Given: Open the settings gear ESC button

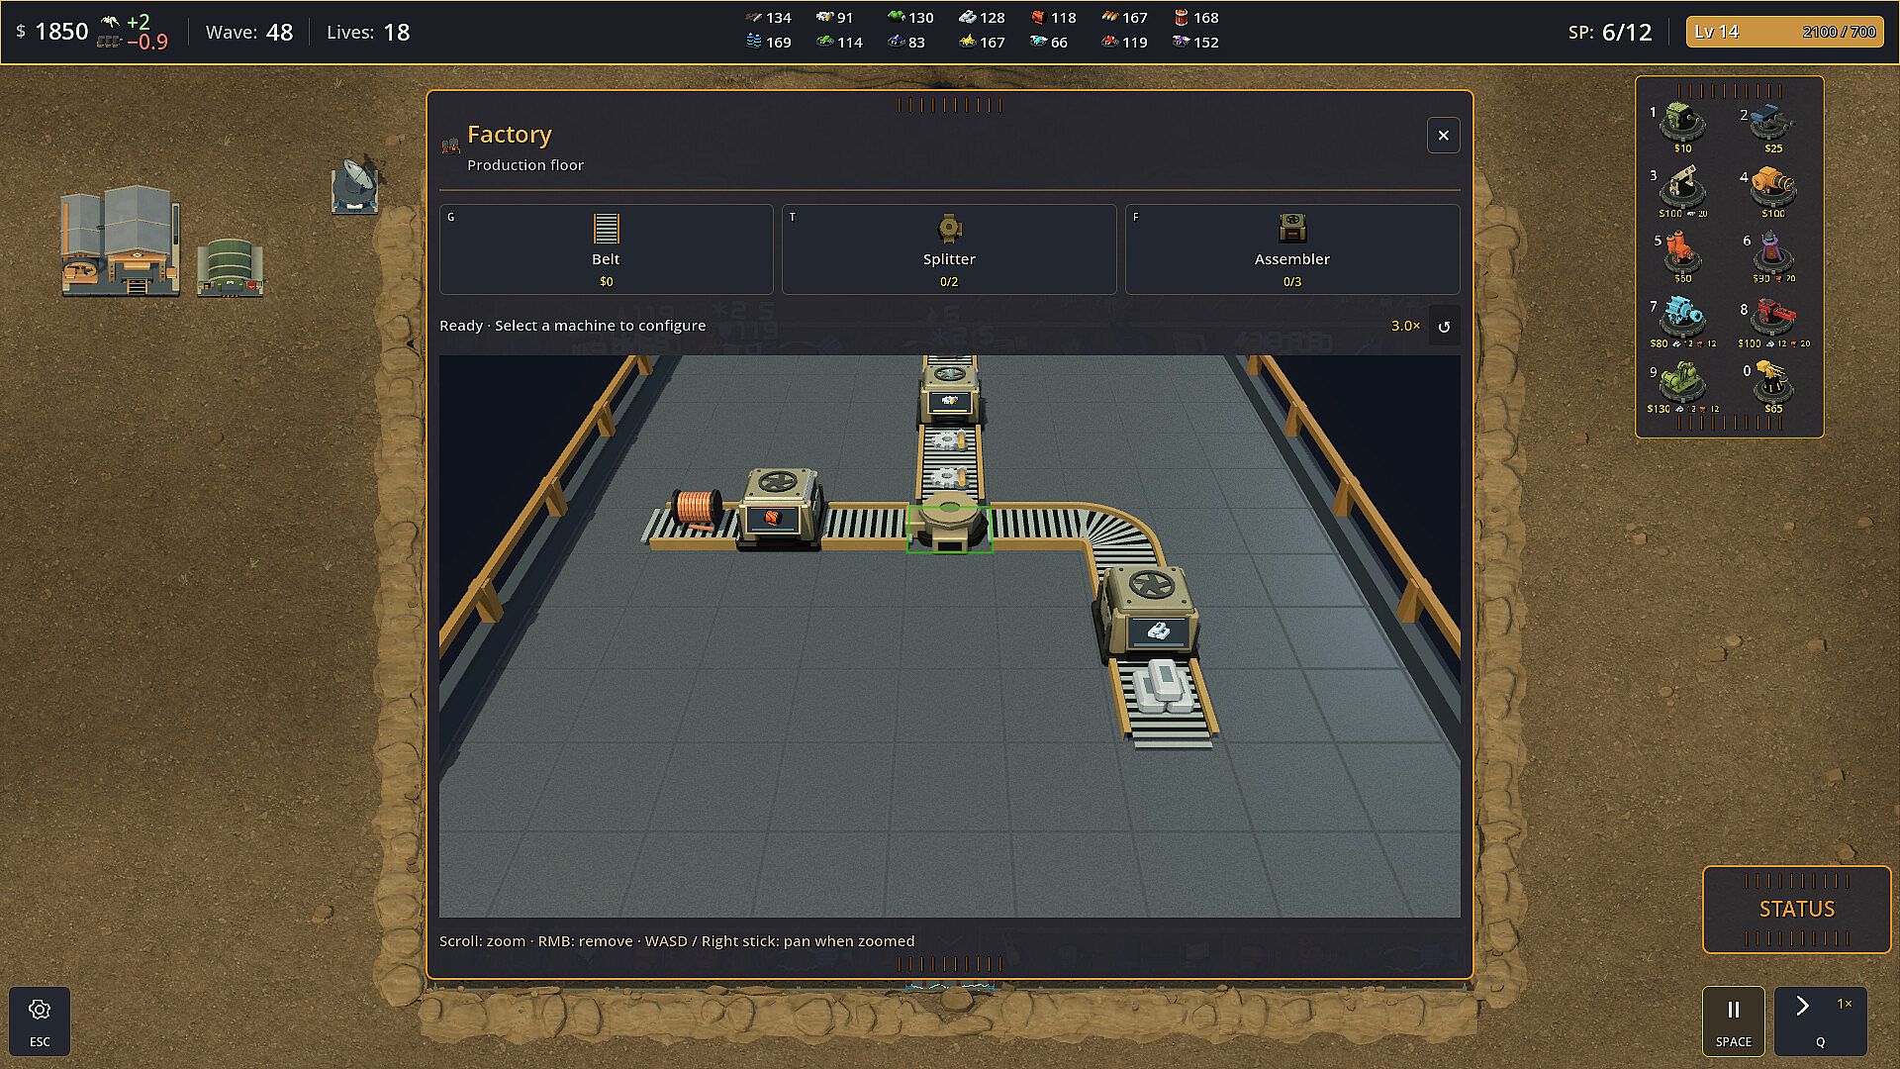Looking at the screenshot, I should (x=40, y=1021).
